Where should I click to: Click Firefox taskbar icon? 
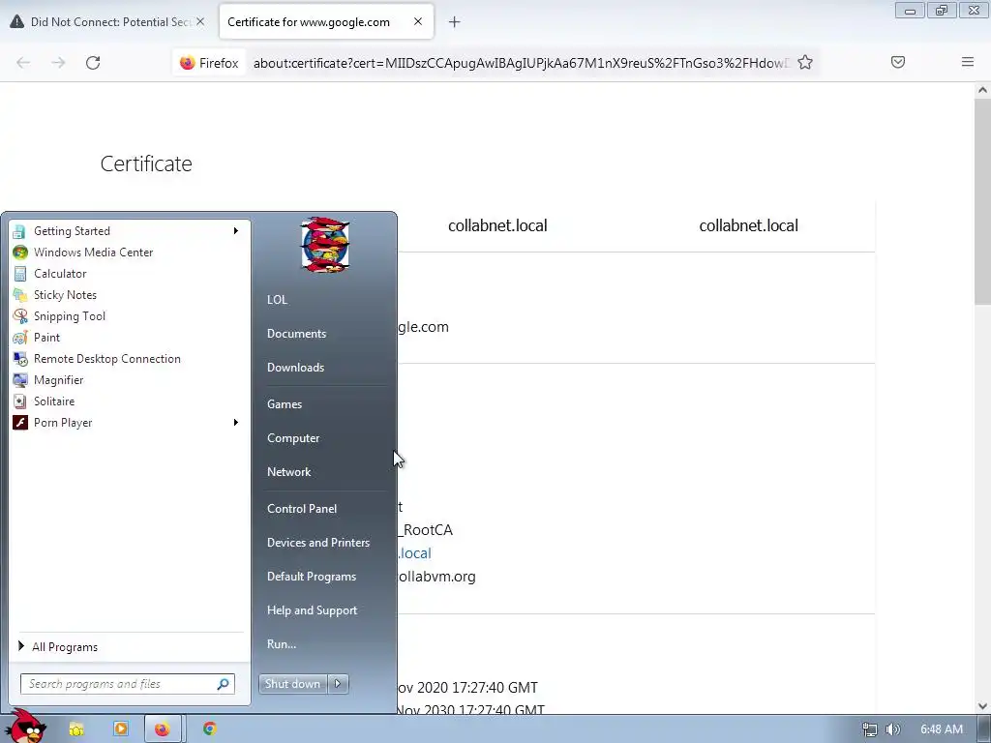(163, 729)
